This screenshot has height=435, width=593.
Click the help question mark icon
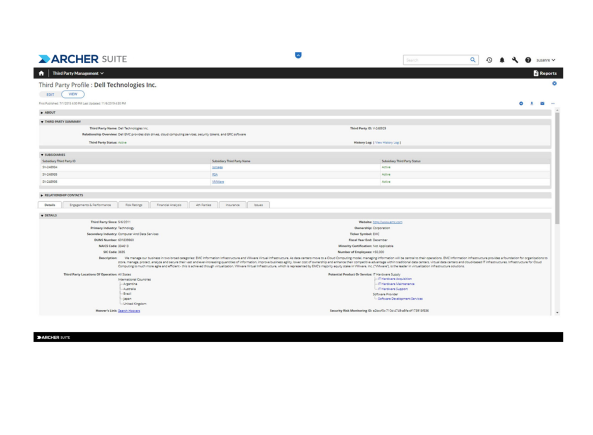click(528, 60)
